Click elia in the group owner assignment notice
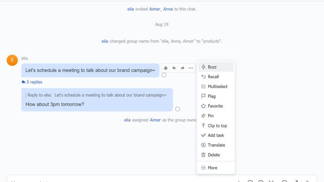The image size is (324, 182). click(127, 120)
